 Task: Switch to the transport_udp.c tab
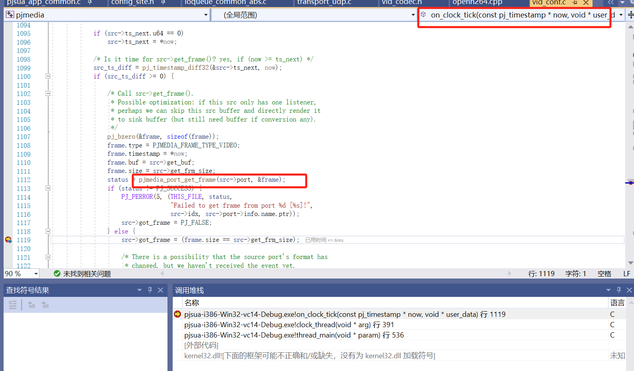[324, 3]
